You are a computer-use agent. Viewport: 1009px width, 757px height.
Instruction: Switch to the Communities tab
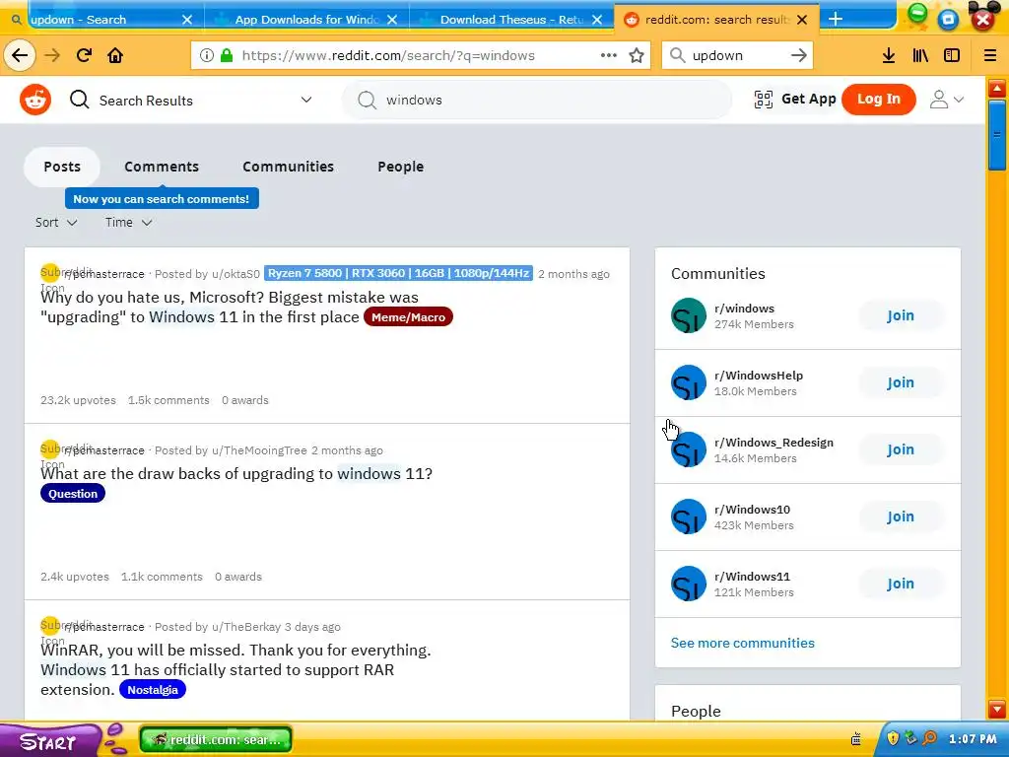point(289,167)
